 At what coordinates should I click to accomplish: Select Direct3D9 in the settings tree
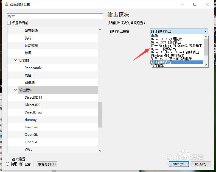coord(32,105)
